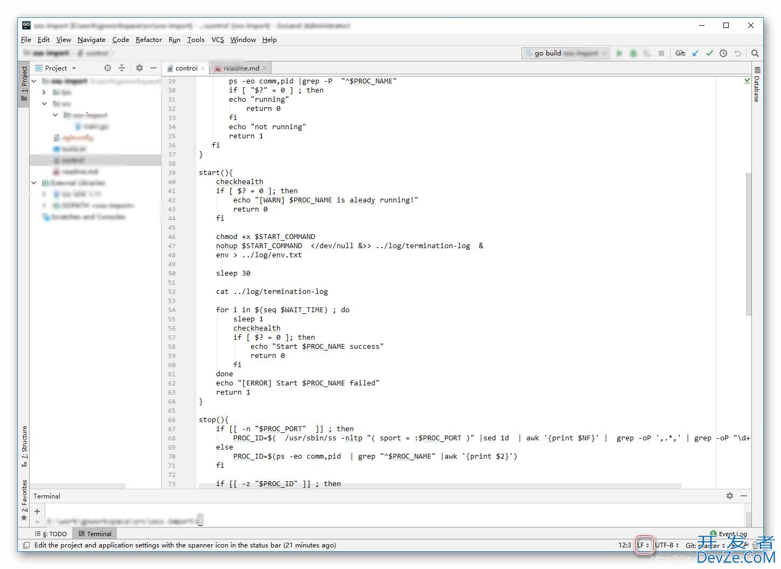Open the Database side tool window
Screen dimensions: 781x569
click(x=757, y=85)
